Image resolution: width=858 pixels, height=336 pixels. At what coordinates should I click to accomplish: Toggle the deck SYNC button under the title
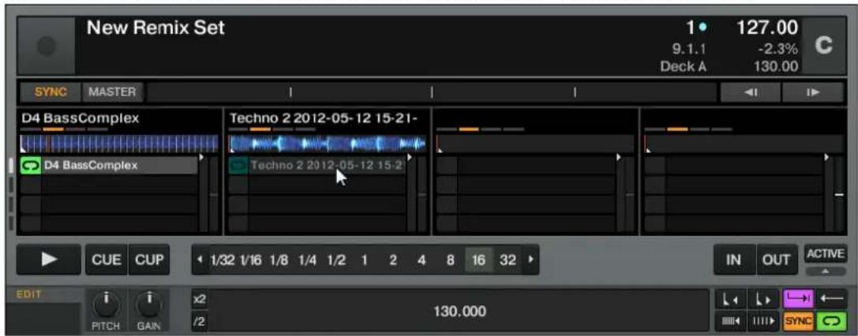(51, 91)
